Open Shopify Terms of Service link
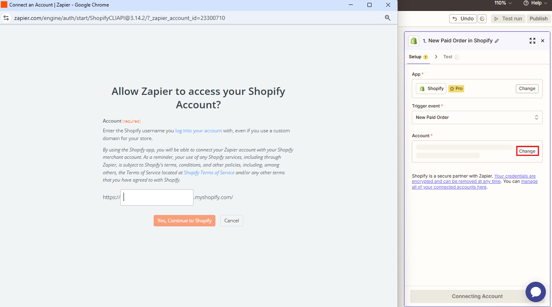Image resolution: width=552 pixels, height=307 pixels. pyautogui.click(x=209, y=173)
